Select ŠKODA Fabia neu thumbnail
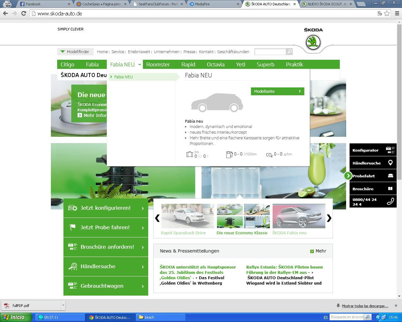 click(x=299, y=216)
